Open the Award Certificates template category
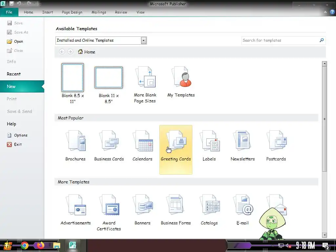The height and width of the screenshot is (252, 336). (x=109, y=212)
